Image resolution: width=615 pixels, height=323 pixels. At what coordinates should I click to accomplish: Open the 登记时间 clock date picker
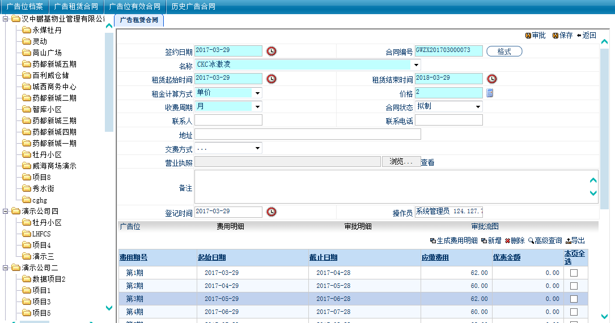point(272,212)
